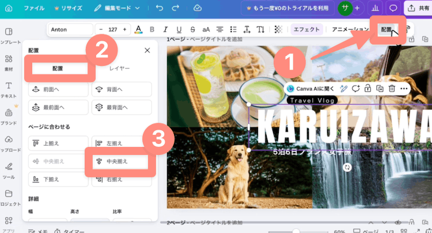This screenshot has width=432, height=233.
Task: Open the analytics bar chart icon
Action: coord(375,8)
